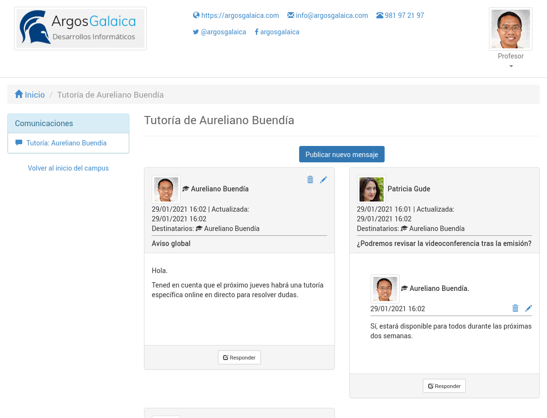Click Volver al inicio del campus
The width and height of the screenshot is (547, 418).
pos(69,168)
